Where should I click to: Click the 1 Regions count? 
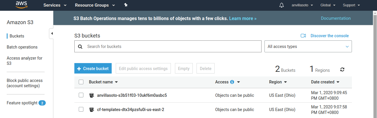[x=320, y=69]
